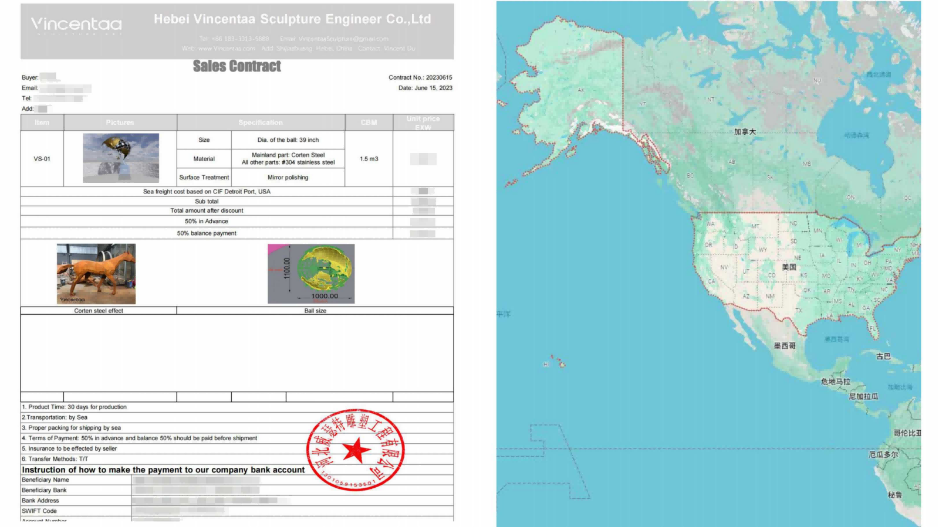This screenshot has width=939, height=527.
Task: Click the Ball size globe diagram
Action: click(x=311, y=274)
